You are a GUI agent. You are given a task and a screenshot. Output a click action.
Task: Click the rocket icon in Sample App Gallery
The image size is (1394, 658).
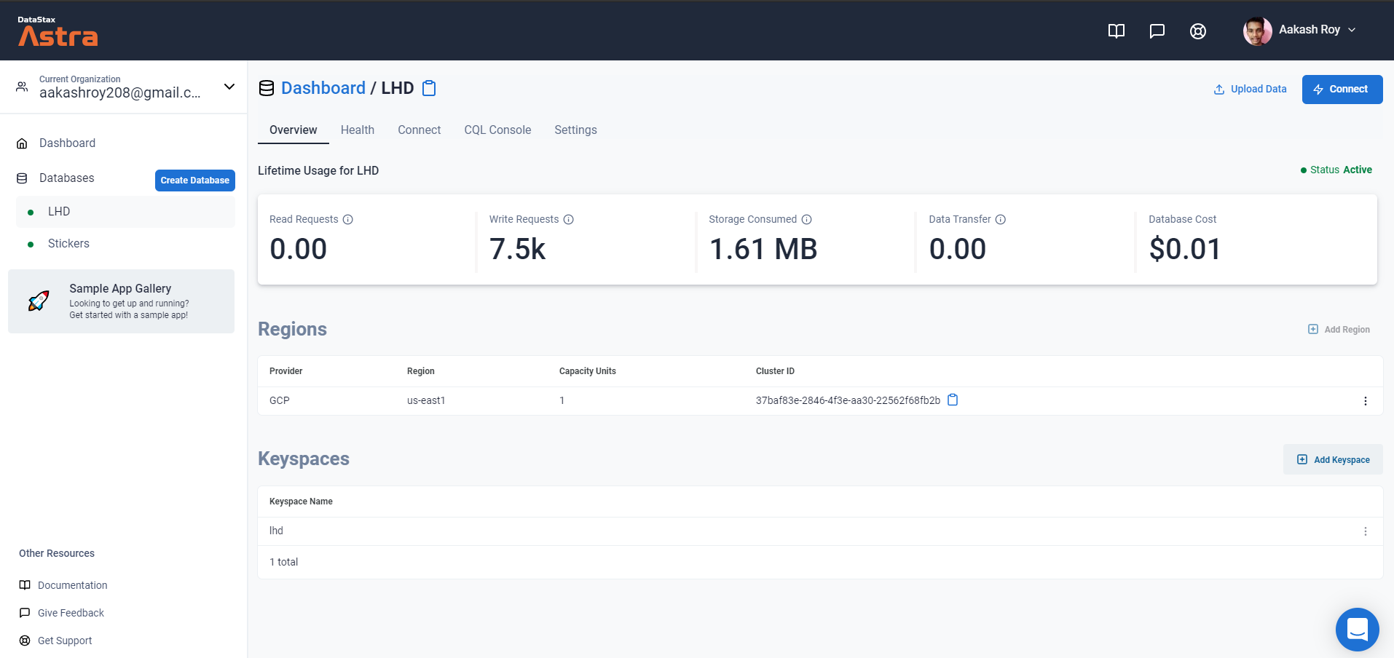[x=39, y=301]
